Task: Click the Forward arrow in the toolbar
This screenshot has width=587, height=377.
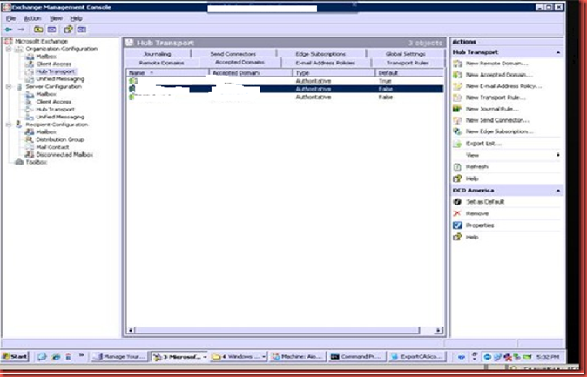Action: click(21, 30)
